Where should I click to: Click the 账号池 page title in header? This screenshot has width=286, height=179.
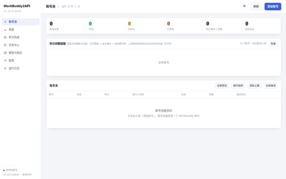50,6
